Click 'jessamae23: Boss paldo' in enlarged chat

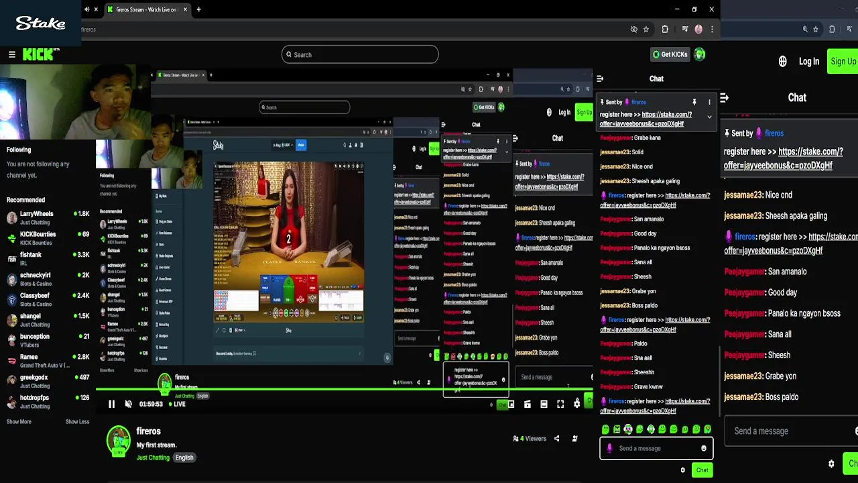[x=761, y=397]
